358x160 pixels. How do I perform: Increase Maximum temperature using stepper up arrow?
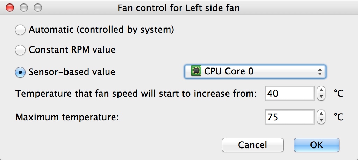coord(321,114)
